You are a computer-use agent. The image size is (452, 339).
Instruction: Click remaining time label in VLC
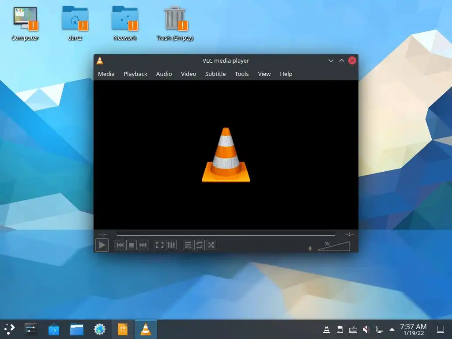coord(349,234)
